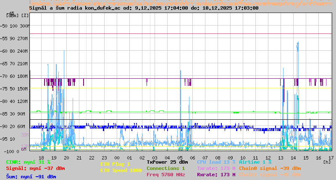Click the 'Rxrate: 173 M' legend label

(216, 175)
